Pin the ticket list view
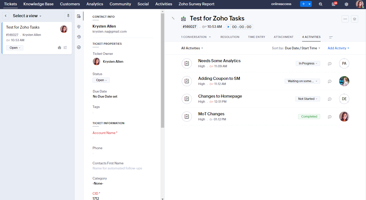This screenshot has width=366, height=200. 68,16
